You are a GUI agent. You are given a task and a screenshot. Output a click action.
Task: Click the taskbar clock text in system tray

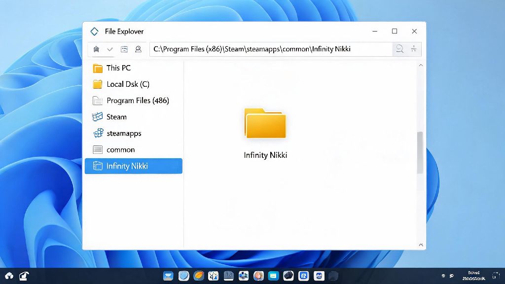pyautogui.click(x=474, y=276)
